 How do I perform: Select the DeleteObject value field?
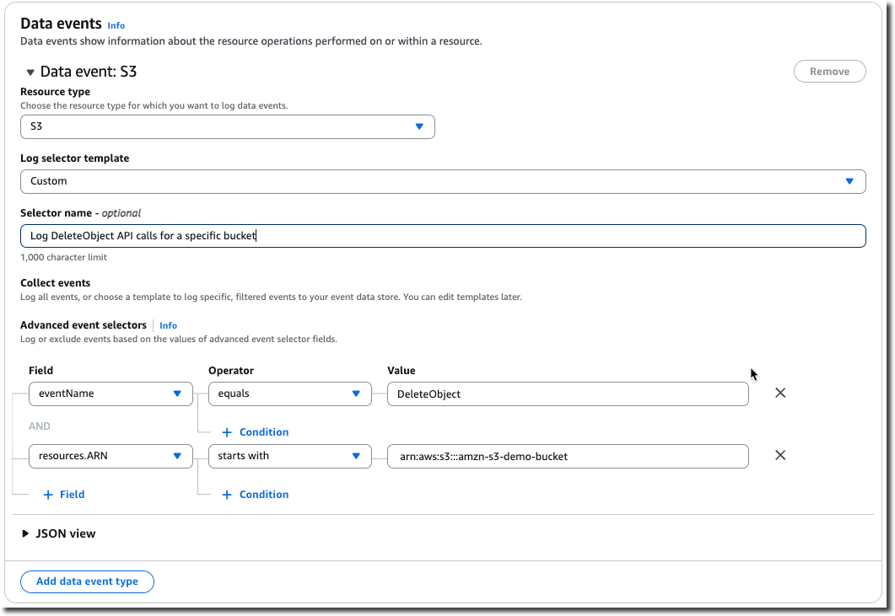coord(568,393)
